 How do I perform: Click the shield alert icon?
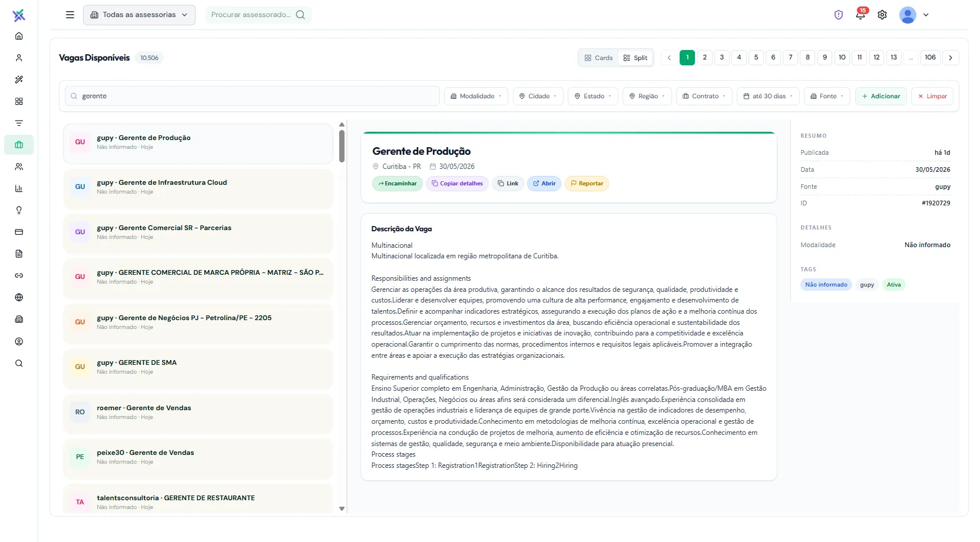tap(839, 15)
